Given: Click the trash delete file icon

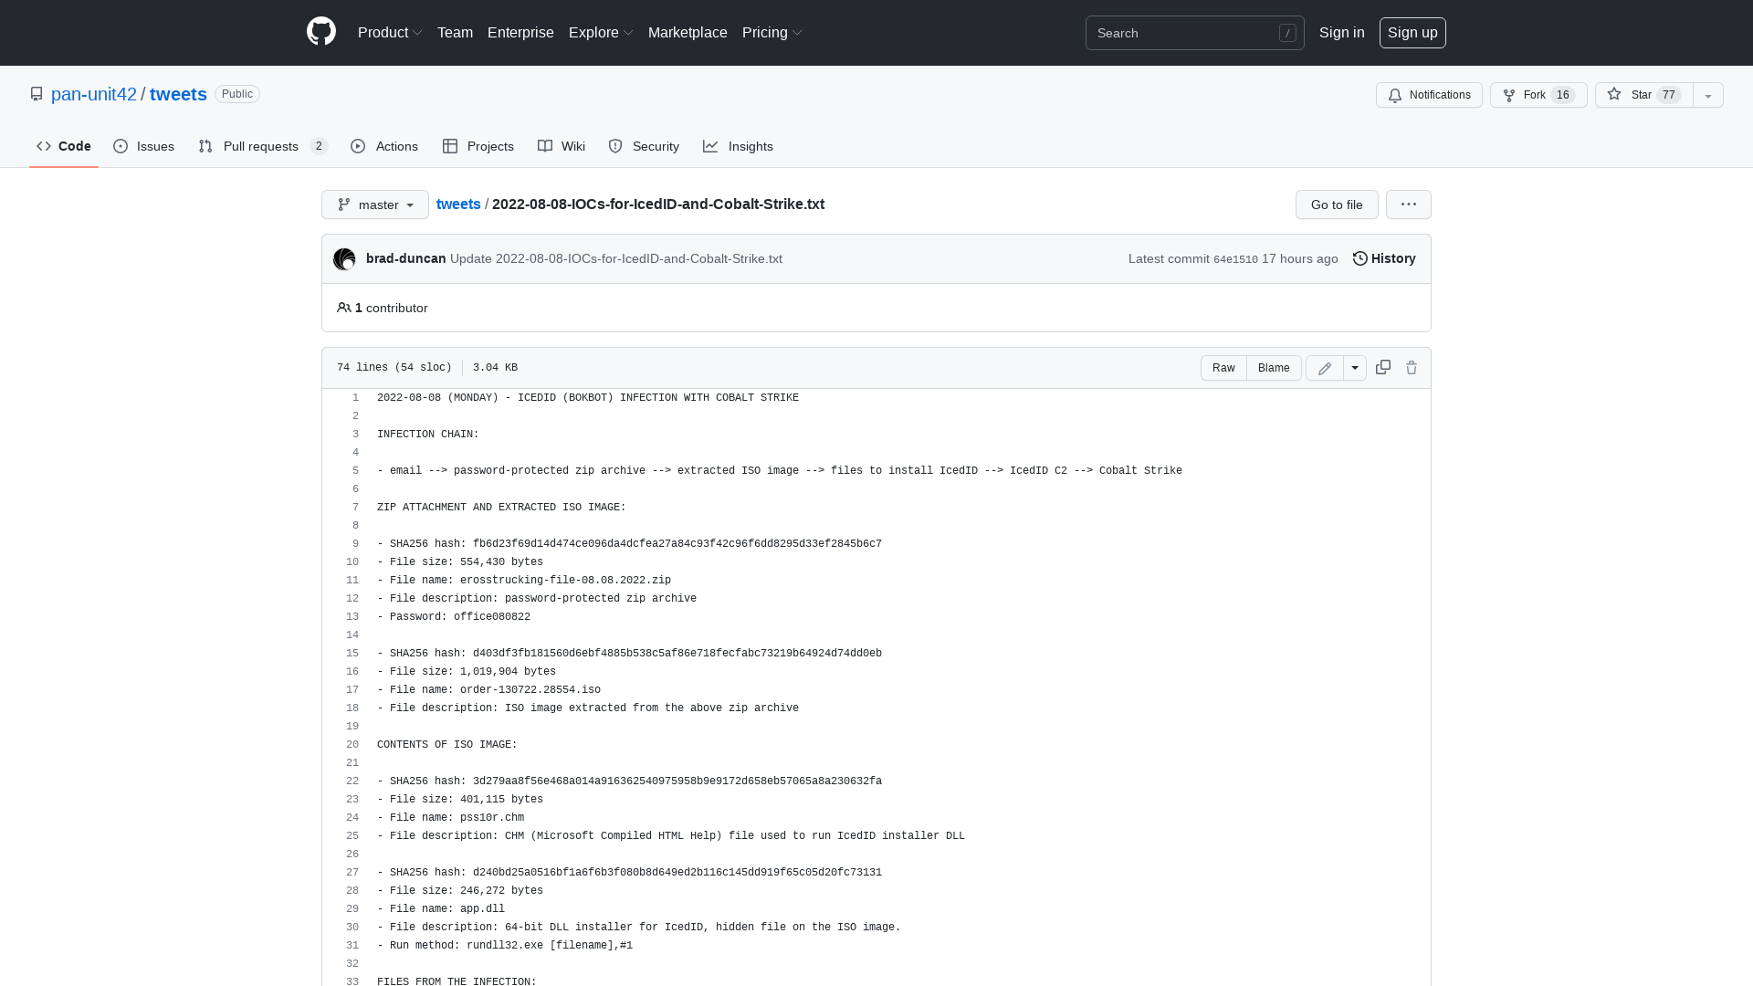Looking at the screenshot, I should (x=1412, y=367).
